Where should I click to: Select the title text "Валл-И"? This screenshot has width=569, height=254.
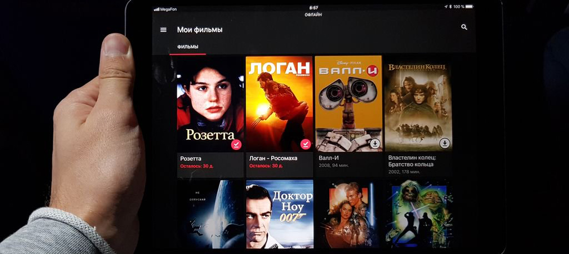point(328,158)
